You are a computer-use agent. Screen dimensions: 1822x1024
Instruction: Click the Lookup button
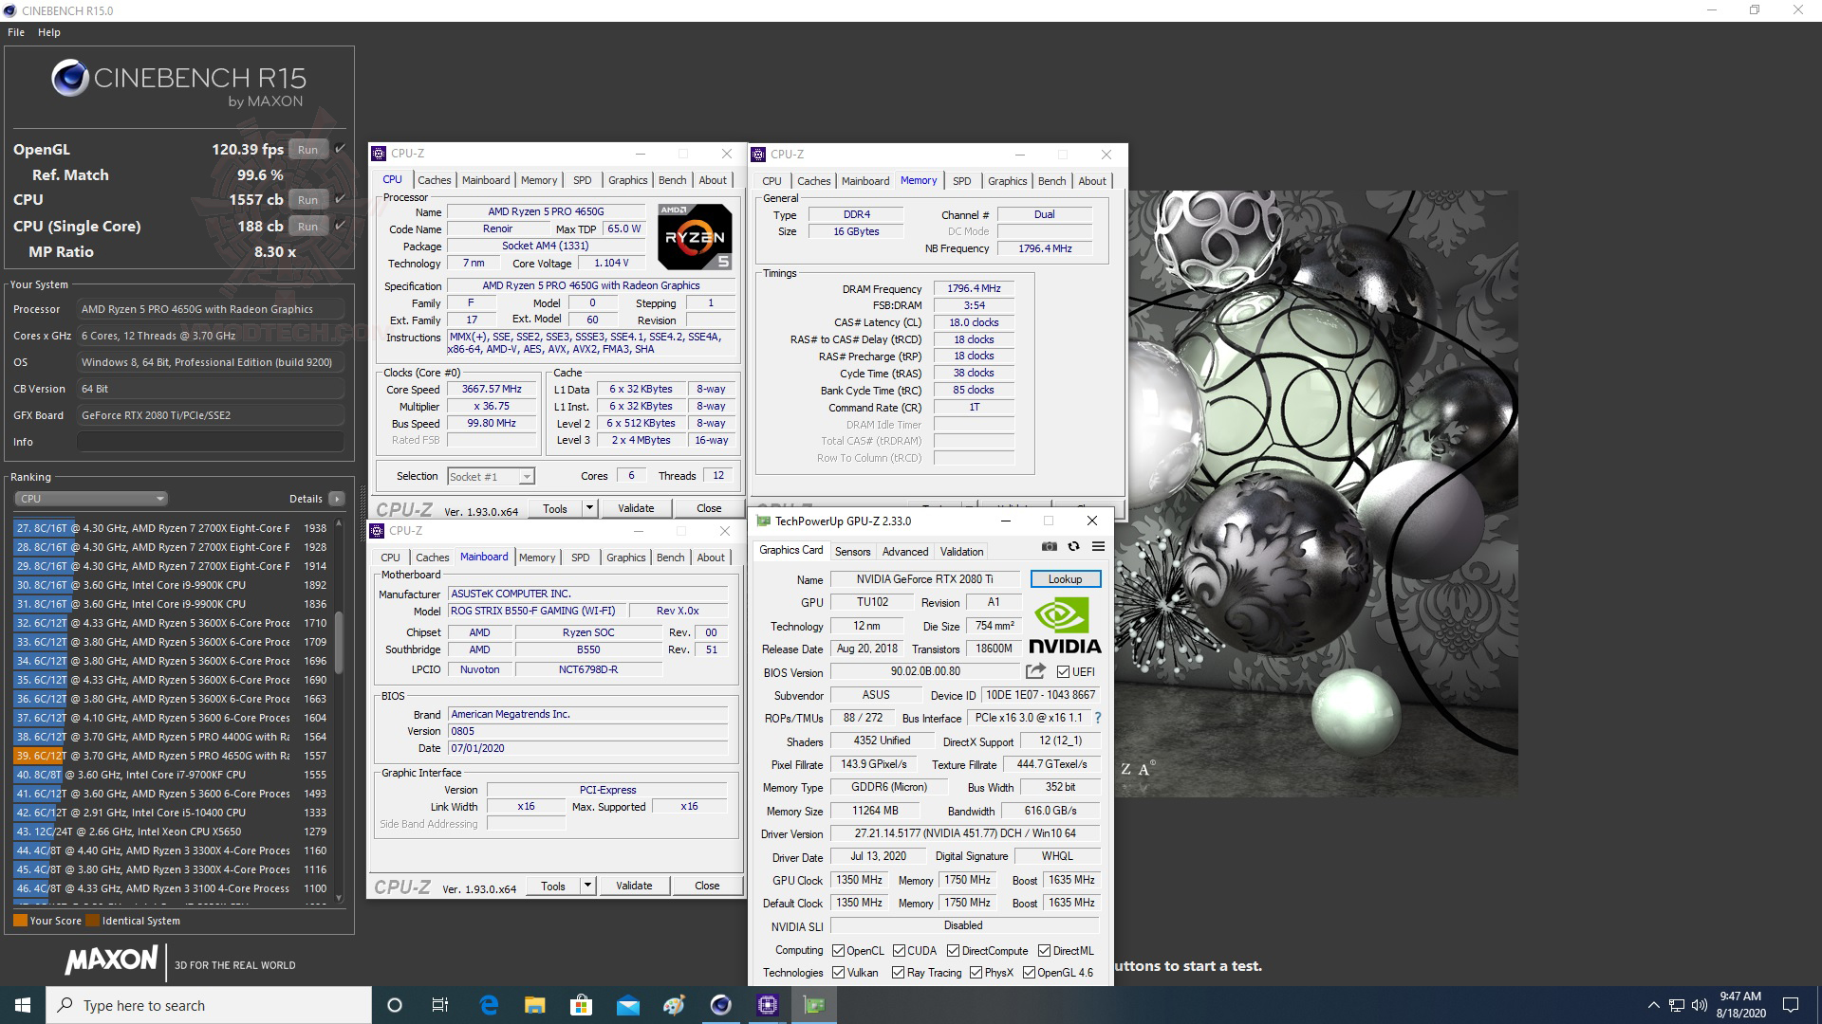[1065, 579]
